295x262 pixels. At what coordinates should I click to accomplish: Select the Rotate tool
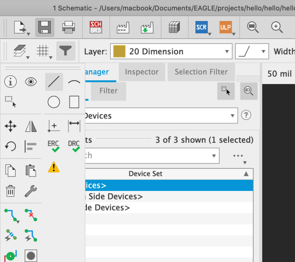(10, 146)
